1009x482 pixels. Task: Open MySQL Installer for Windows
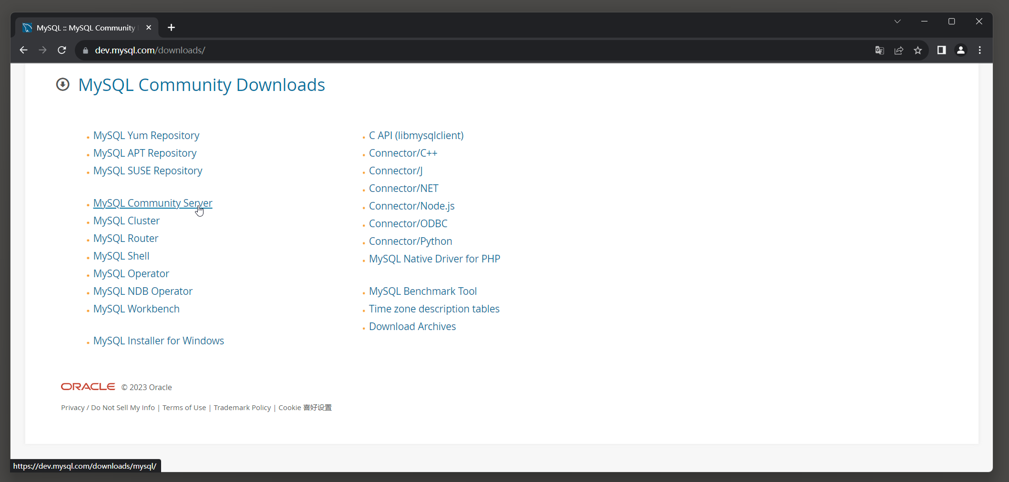pyautogui.click(x=159, y=341)
